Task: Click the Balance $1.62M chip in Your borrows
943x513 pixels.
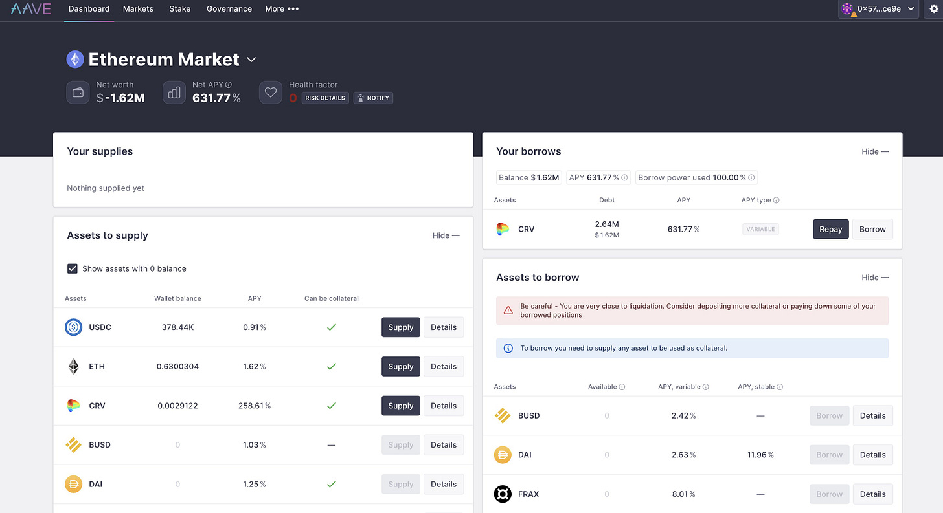Action: point(529,177)
